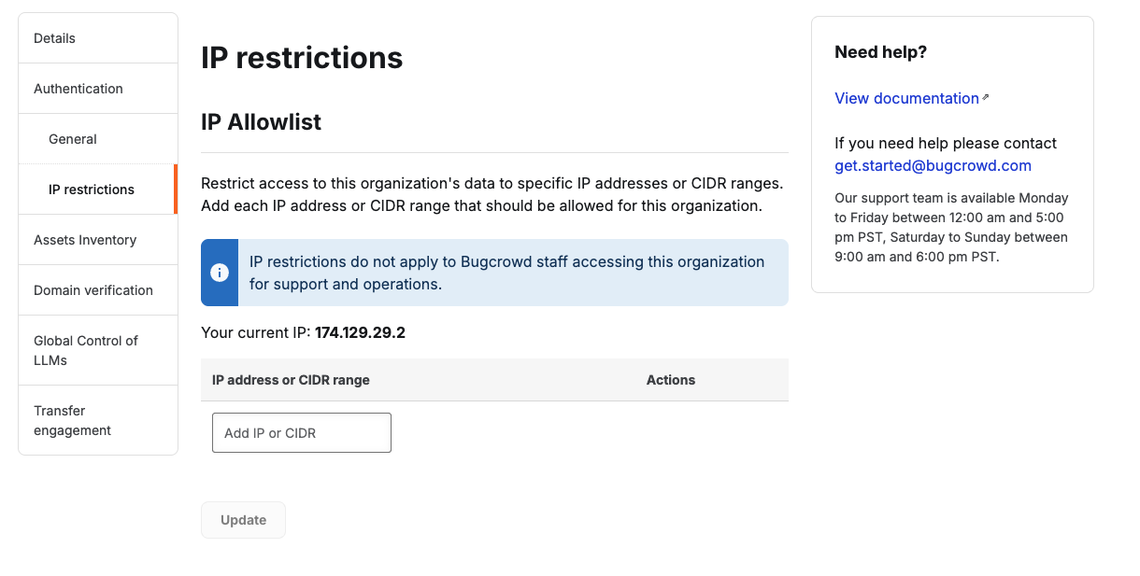Open Transfer engagement page
The height and width of the screenshot is (576, 1140).
(x=98, y=420)
